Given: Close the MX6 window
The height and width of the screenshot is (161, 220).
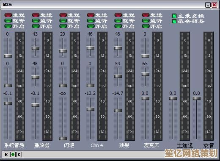Looking at the screenshot, I should click(214, 5).
